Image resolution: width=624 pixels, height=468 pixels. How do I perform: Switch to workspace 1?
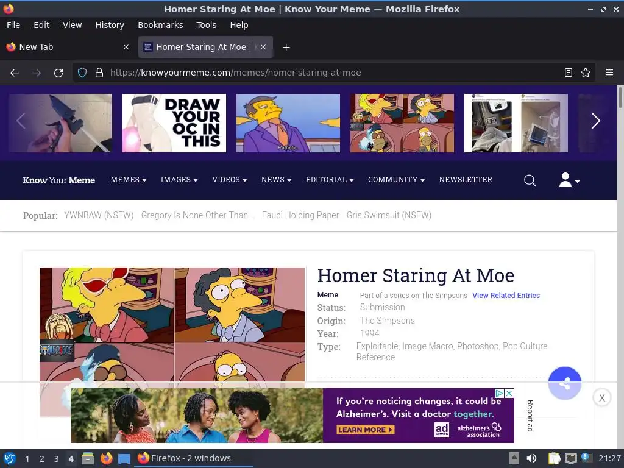coord(27,459)
